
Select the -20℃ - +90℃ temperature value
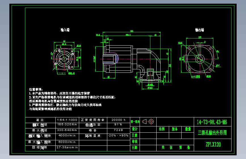118,136
